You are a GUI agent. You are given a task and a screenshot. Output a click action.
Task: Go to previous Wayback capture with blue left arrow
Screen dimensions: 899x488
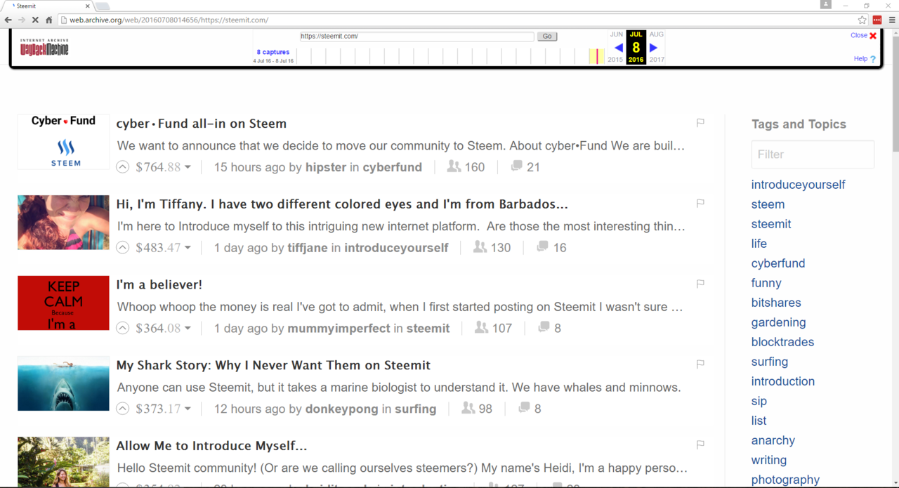(x=619, y=48)
